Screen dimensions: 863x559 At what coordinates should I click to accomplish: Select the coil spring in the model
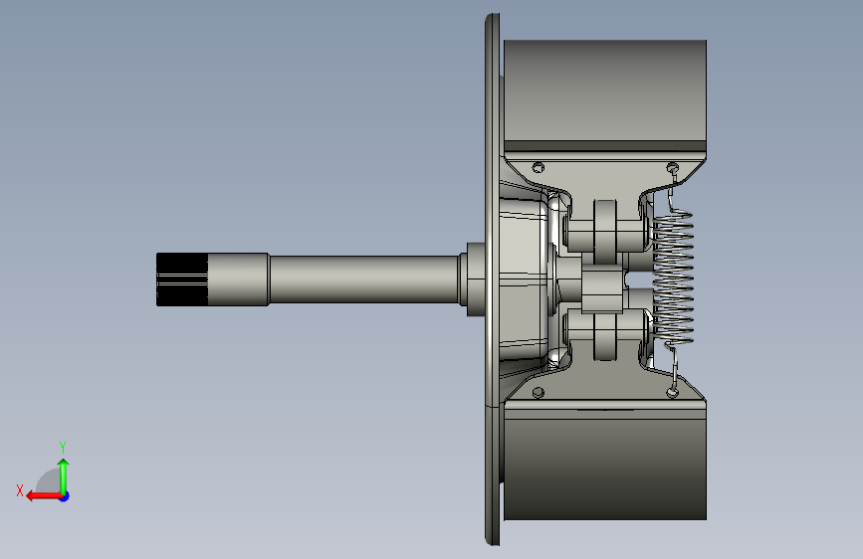click(673, 279)
